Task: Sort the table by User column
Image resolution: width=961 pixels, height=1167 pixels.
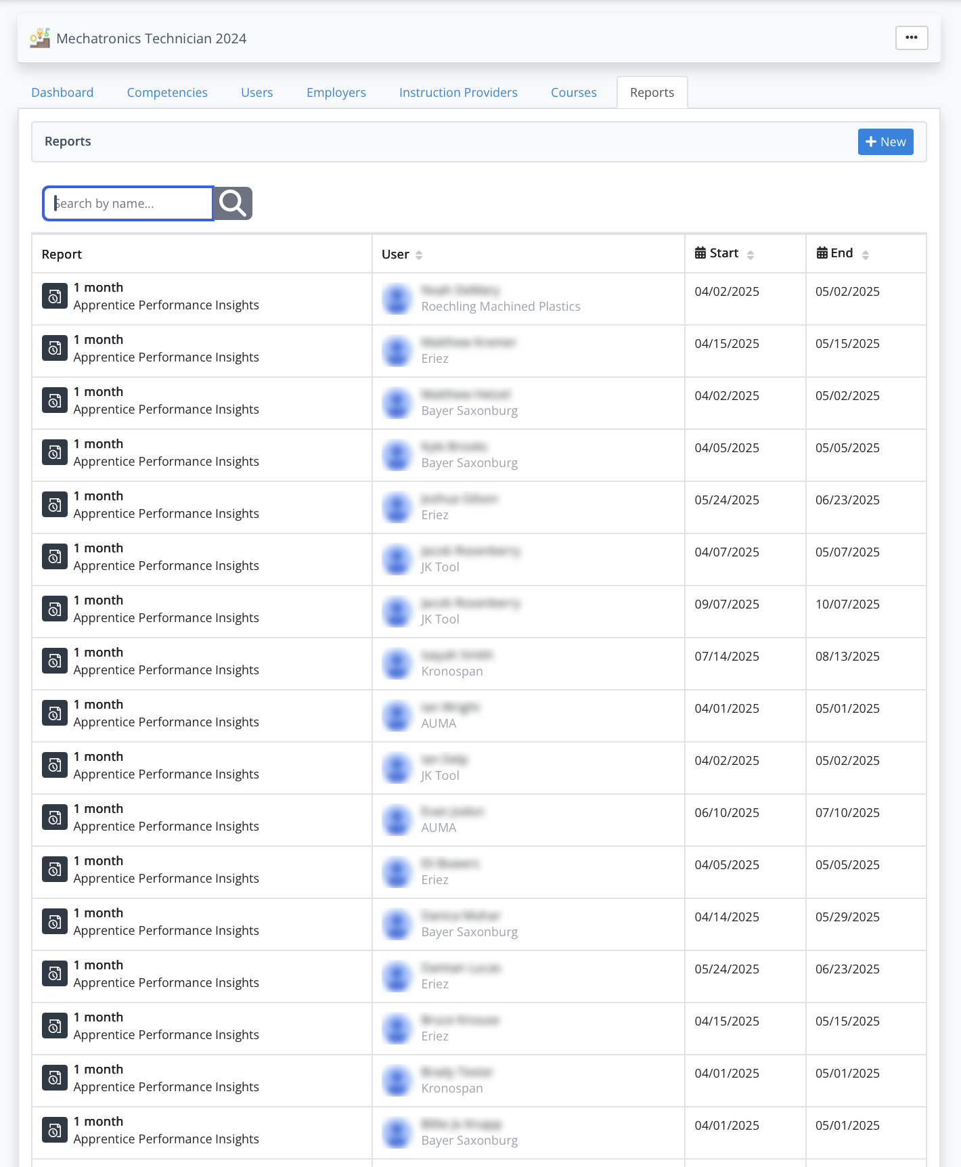Action: 419,255
